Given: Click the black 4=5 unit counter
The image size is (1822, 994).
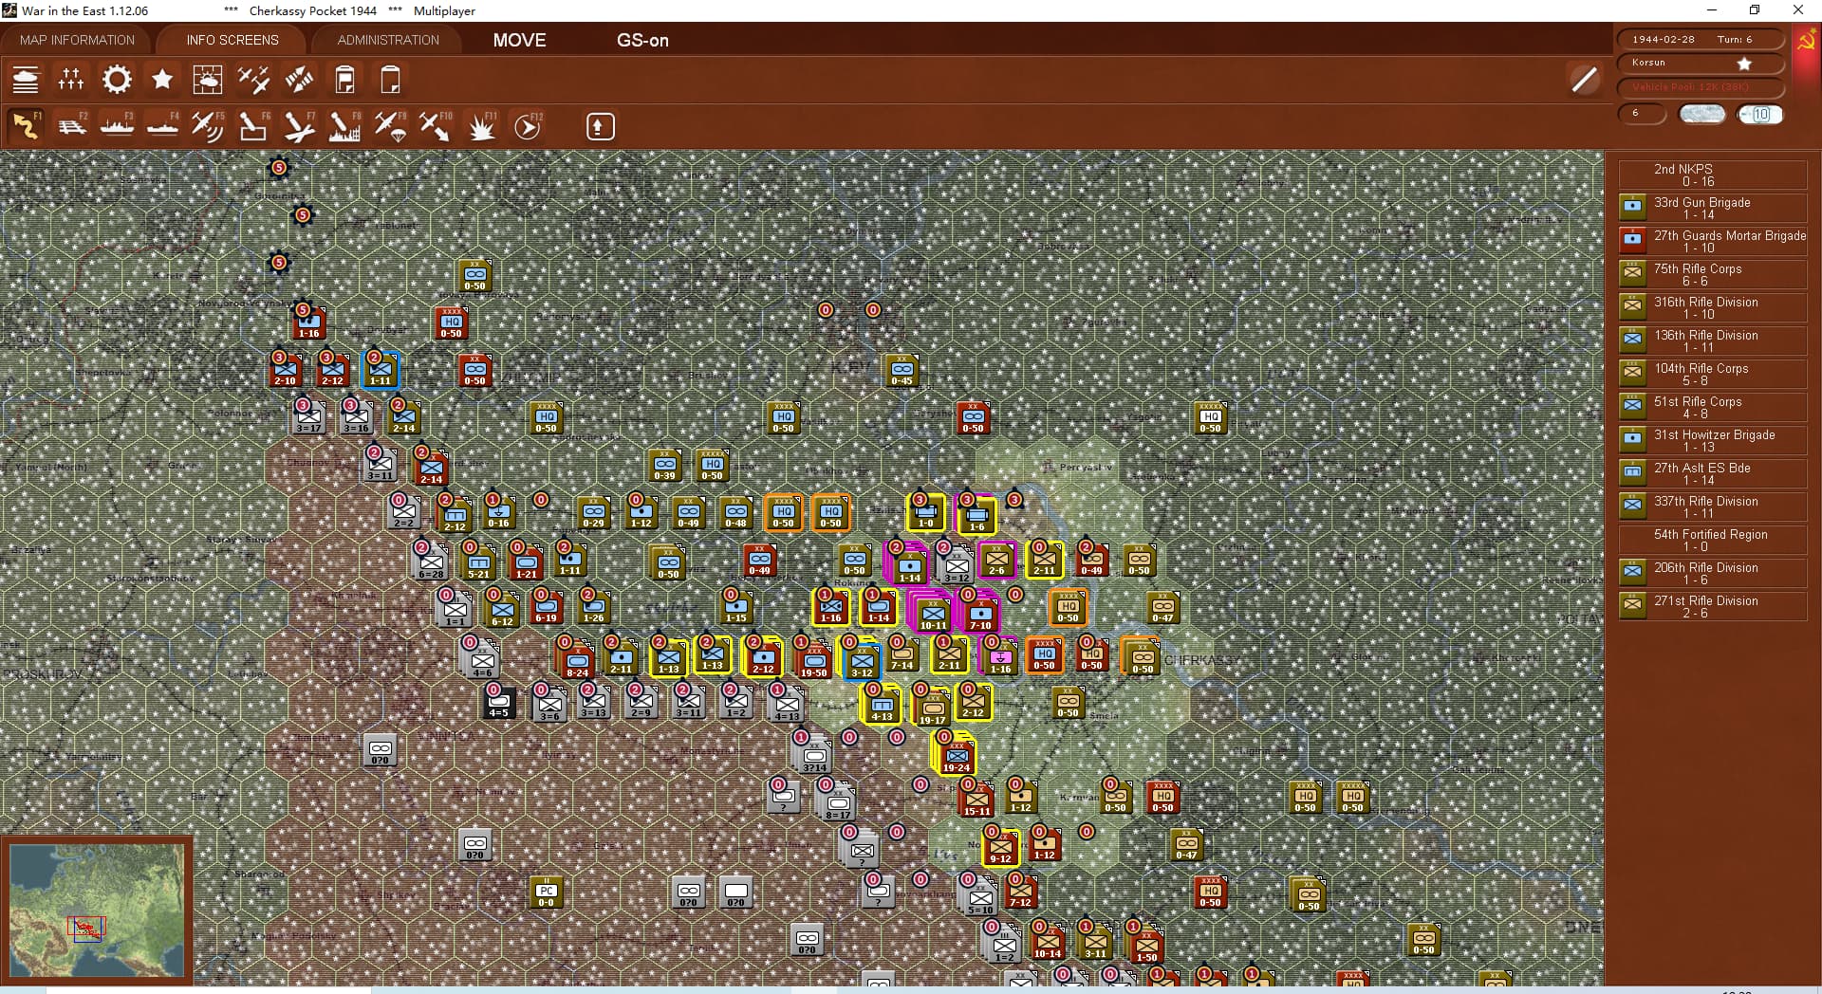Looking at the screenshot, I should pos(498,702).
